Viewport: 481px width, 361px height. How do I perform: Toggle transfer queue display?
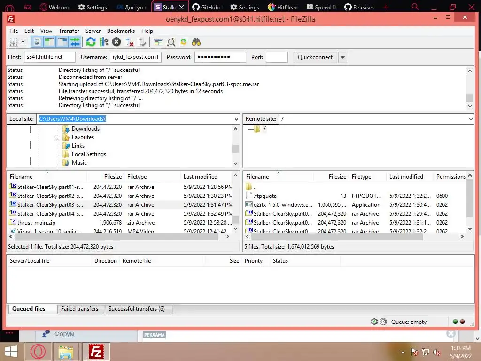point(75,42)
